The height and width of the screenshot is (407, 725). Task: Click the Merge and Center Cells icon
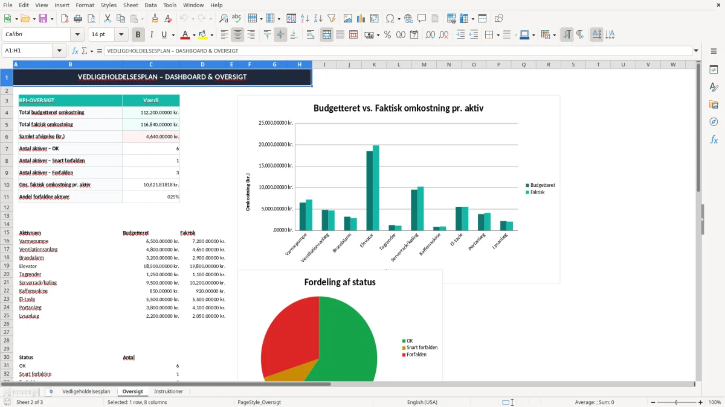[326, 35]
